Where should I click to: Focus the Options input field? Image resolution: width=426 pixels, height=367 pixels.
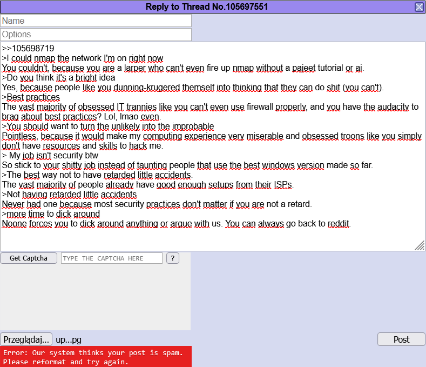96,35
